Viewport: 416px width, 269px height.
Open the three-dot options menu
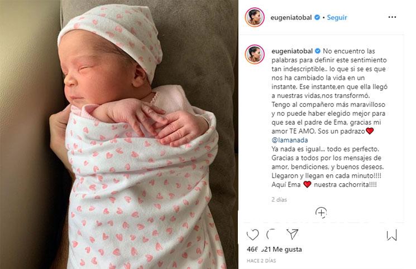click(392, 17)
